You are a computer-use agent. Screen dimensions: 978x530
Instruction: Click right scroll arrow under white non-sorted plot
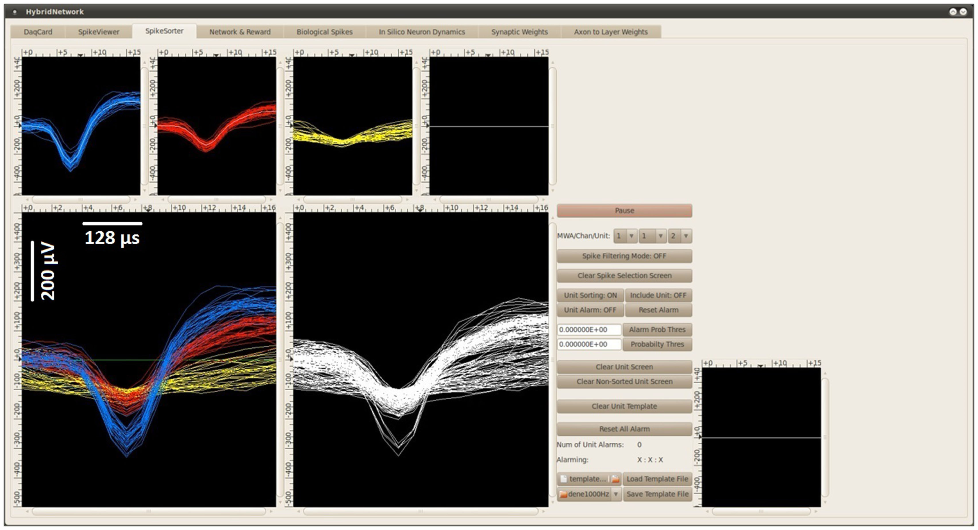pos(543,512)
